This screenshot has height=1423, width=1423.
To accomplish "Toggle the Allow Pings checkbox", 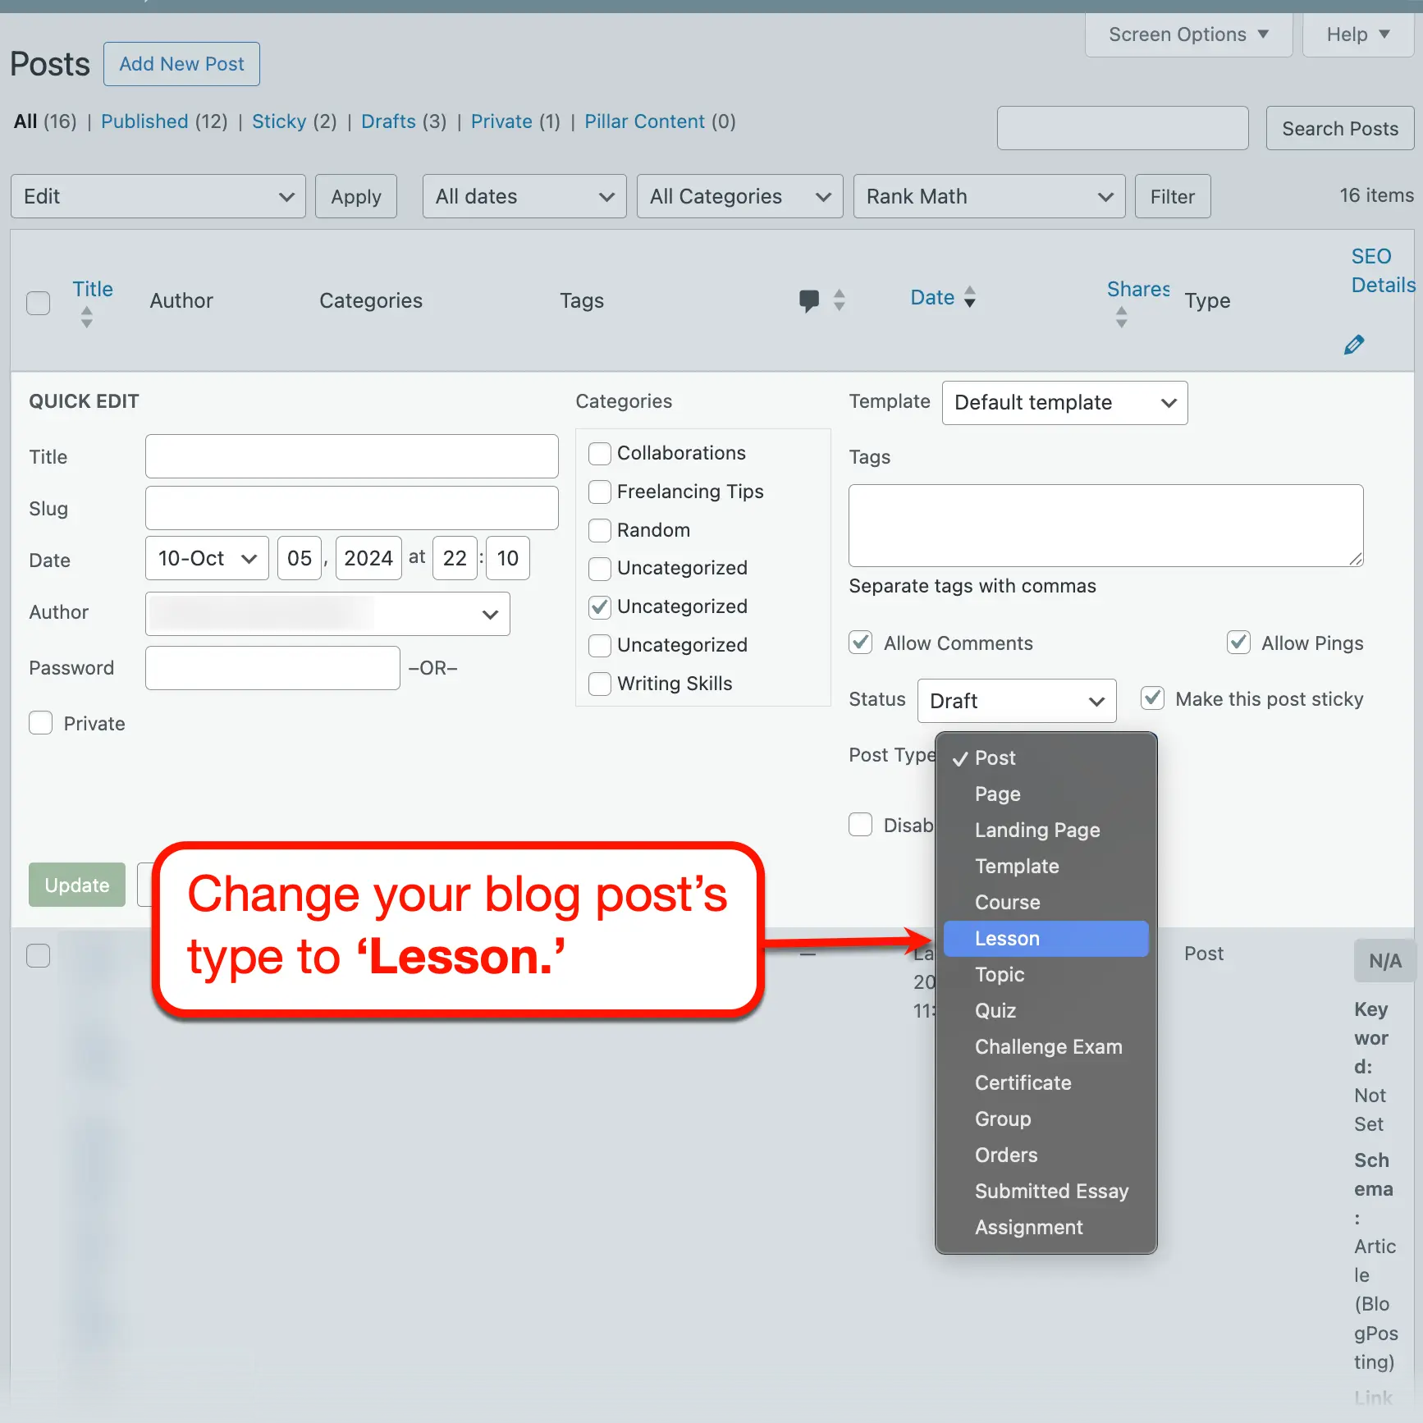I will tap(1238, 643).
